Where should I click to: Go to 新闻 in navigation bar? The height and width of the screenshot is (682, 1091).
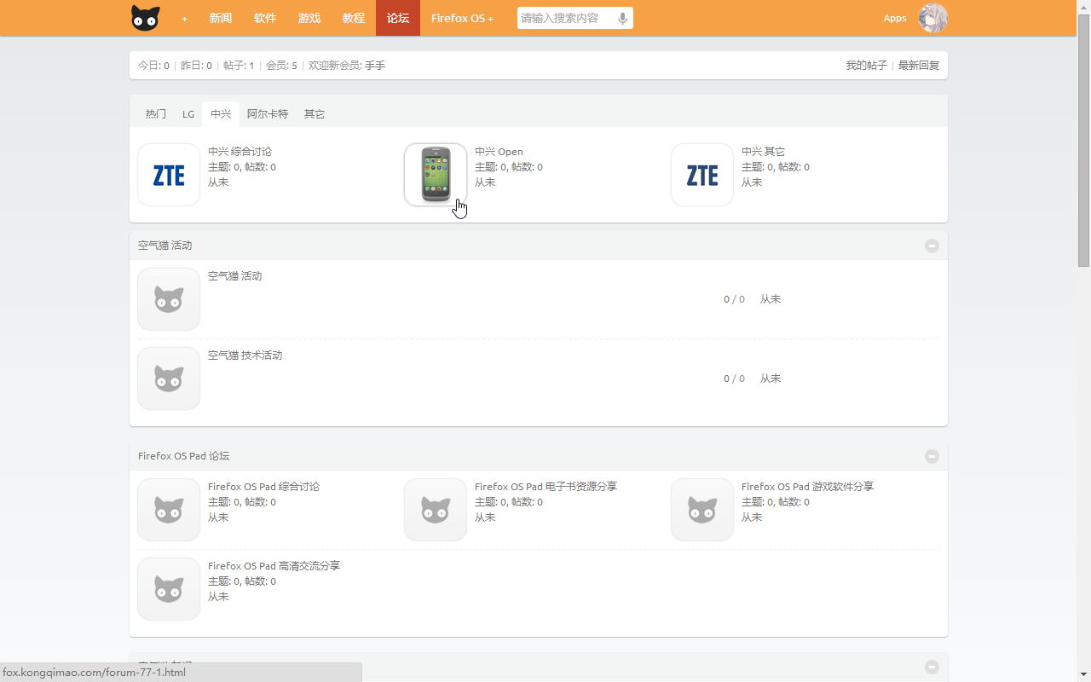coord(221,18)
